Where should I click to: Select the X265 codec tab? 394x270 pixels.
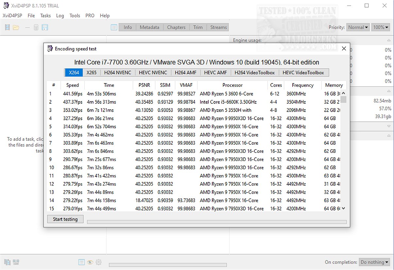(x=92, y=73)
